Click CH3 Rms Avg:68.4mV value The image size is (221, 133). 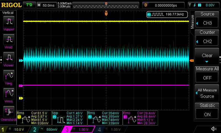[146, 117]
